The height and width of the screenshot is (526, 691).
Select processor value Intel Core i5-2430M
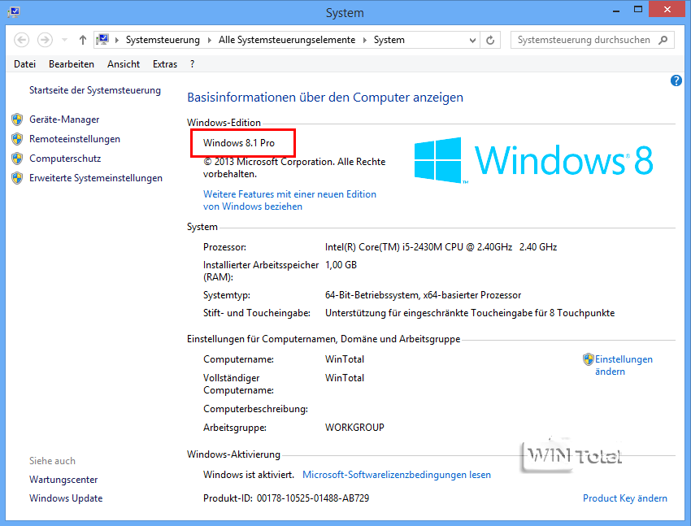[x=441, y=247]
